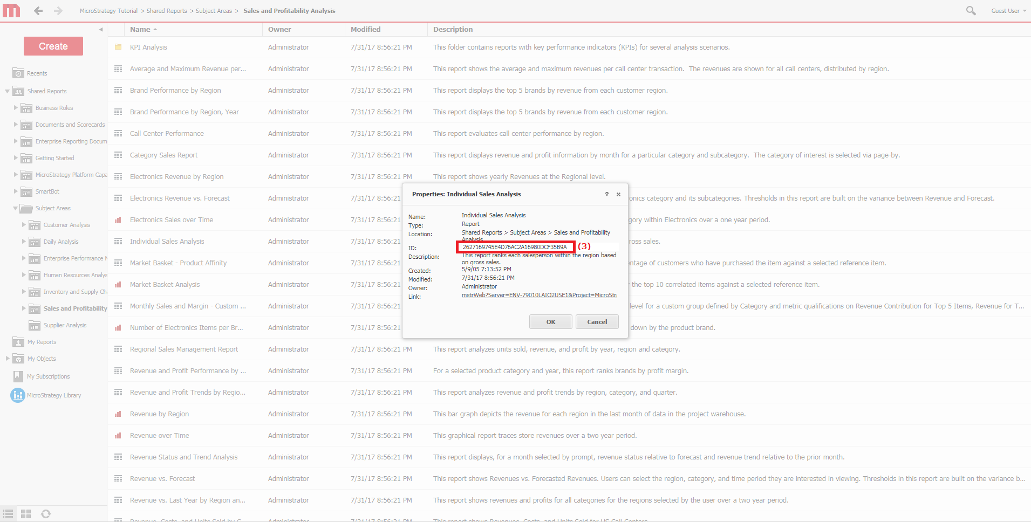Open Recents in the sidebar

[x=37, y=73]
